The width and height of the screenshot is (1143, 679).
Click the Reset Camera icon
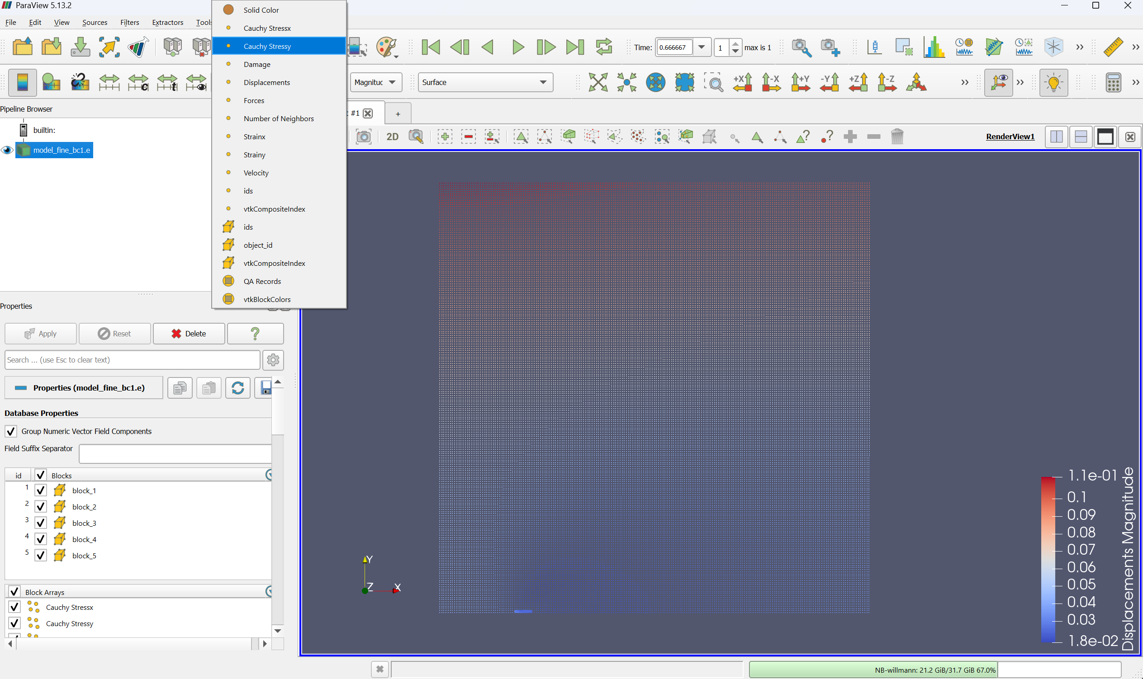click(x=598, y=82)
